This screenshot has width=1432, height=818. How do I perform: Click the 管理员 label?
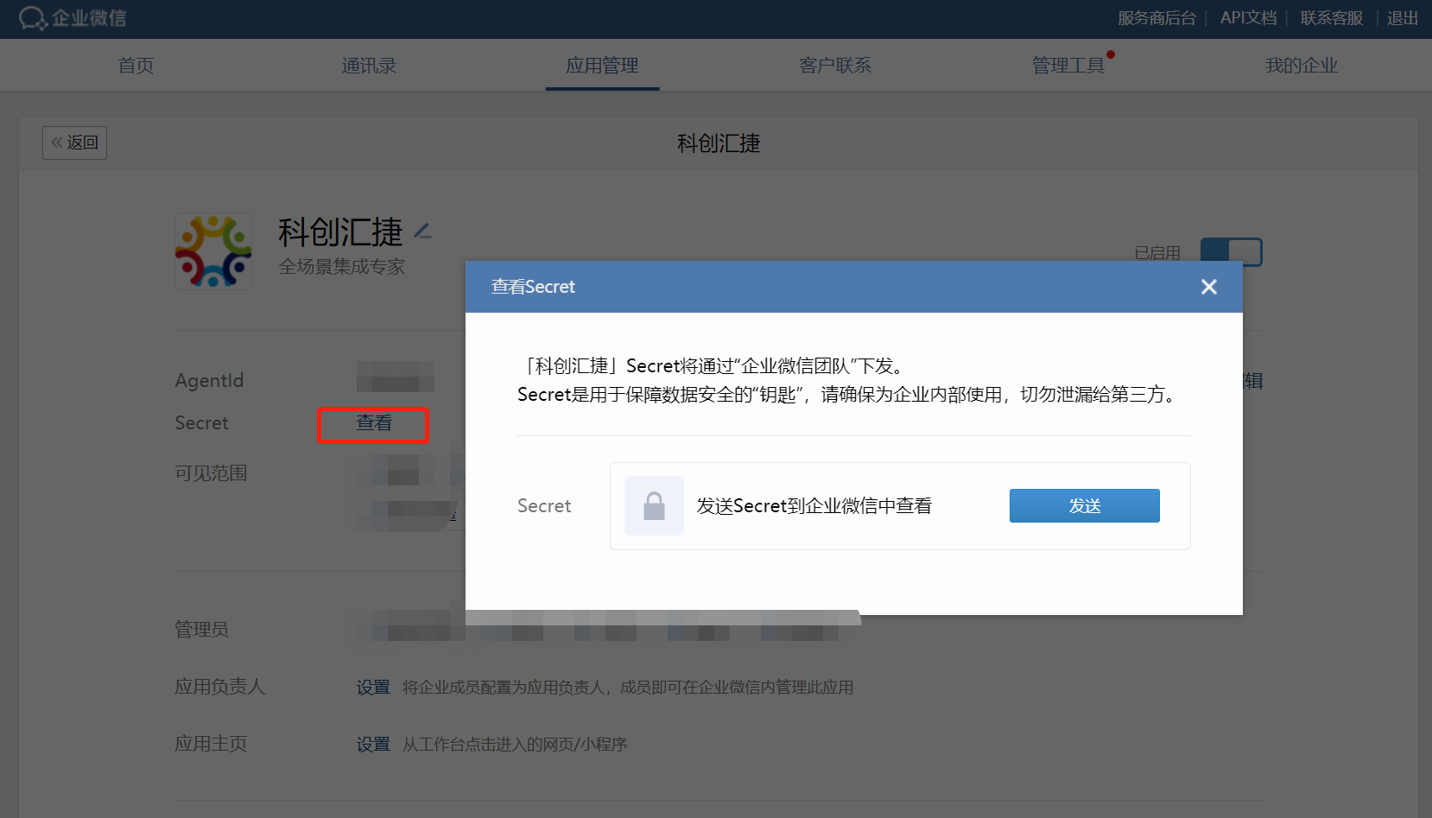click(201, 630)
